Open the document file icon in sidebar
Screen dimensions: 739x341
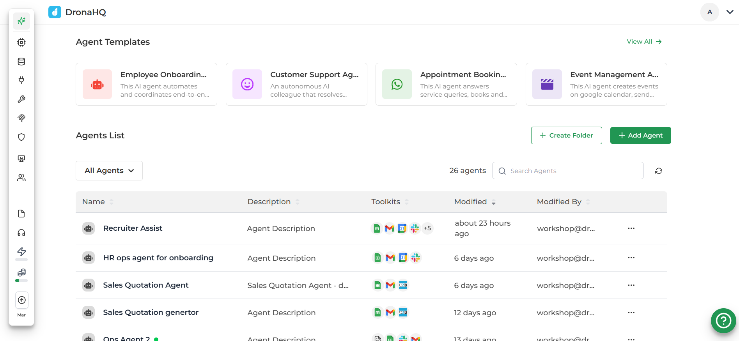(21, 214)
